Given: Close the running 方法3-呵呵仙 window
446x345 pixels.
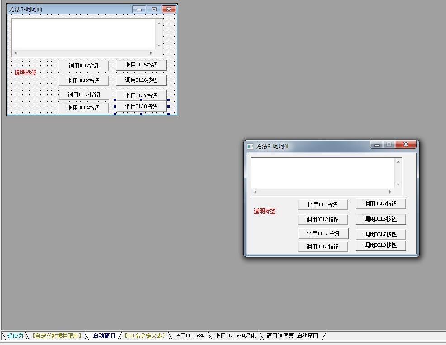Looking at the screenshot, I should point(406,145).
